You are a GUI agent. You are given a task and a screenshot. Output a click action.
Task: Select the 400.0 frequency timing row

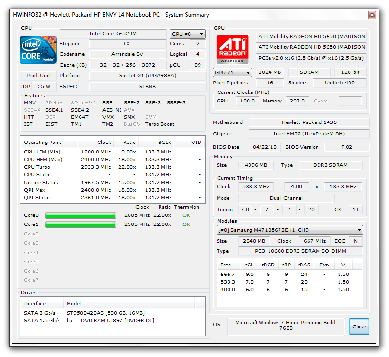point(289,290)
